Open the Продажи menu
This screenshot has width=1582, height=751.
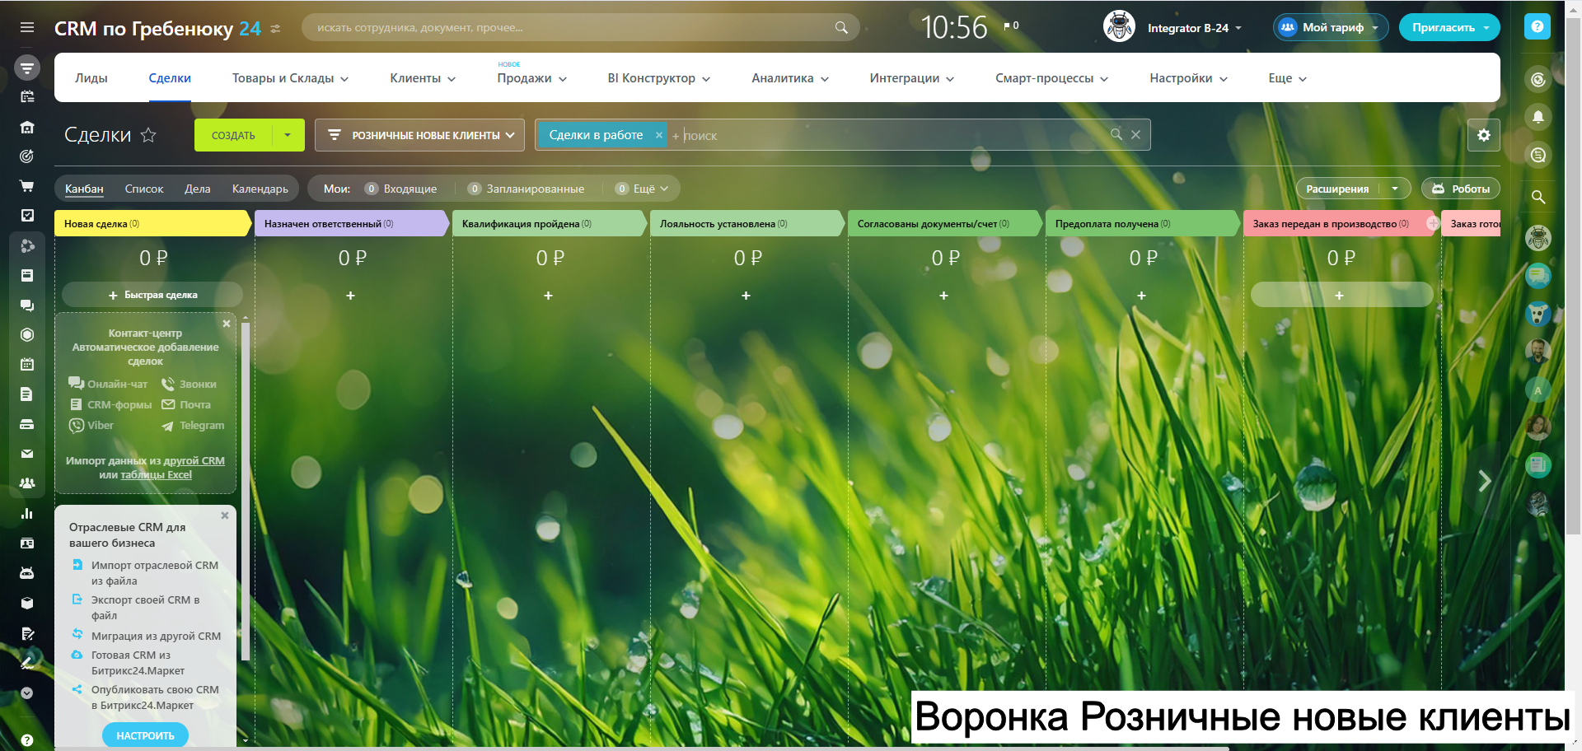pyautogui.click(x=531, y=78)
